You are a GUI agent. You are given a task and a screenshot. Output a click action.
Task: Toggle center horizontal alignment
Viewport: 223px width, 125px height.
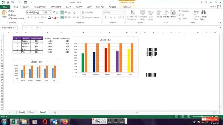(x=66, y=17)
